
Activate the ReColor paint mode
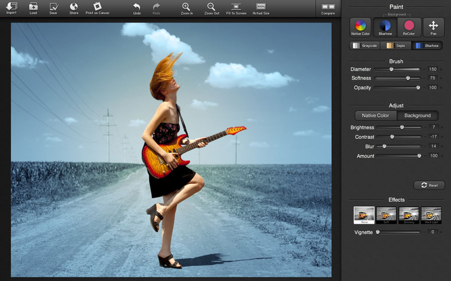point(409,27)
